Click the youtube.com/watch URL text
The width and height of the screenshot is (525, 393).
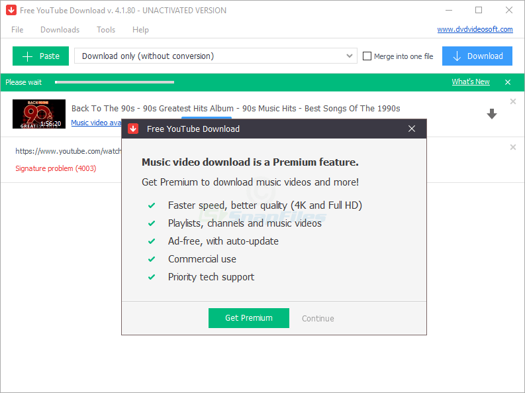point(68,152)
